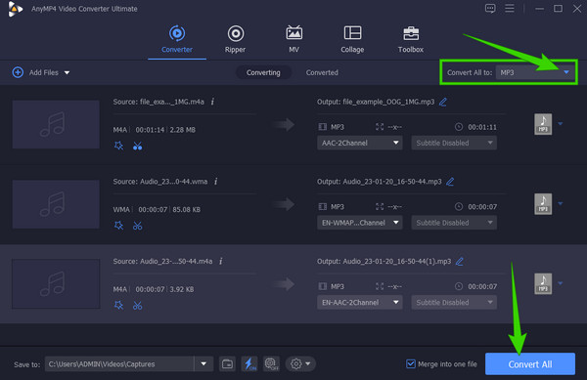This screenshot has width=587, height=380.
Task: Open edit effects for the 3.92 KB M4A file
Action: coord(118,306)
